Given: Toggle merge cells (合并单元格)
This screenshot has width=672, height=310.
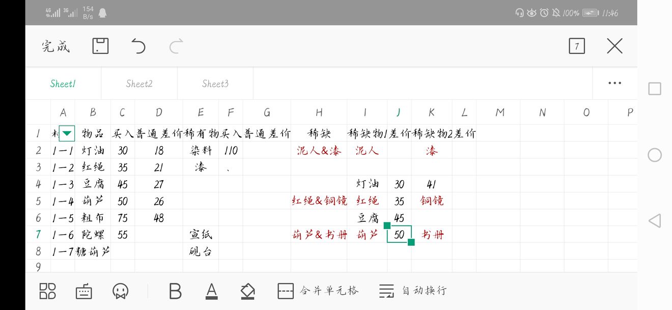Looking at the screenshot, I should [x=318, y=291].
